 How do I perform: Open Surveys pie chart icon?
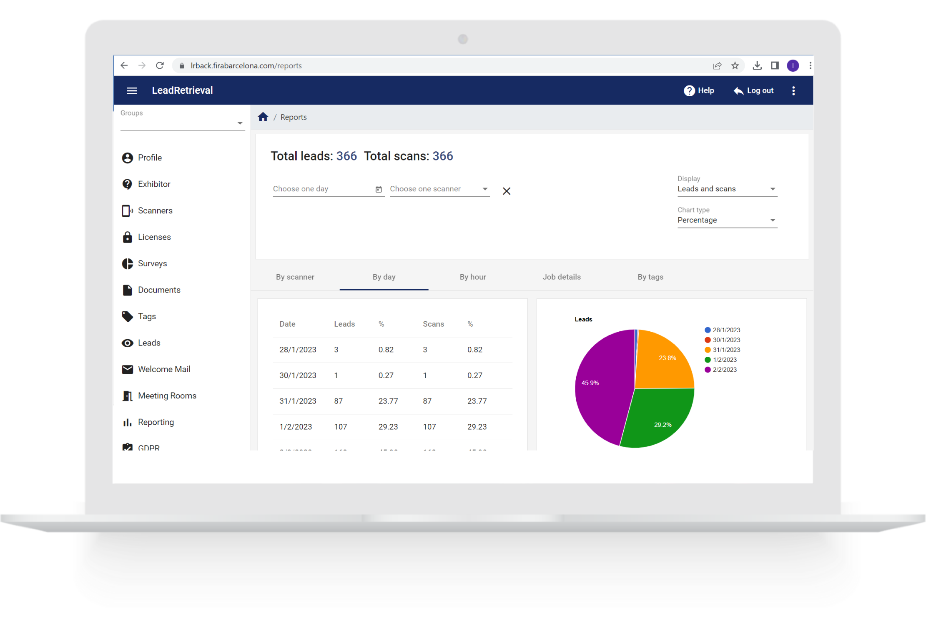pyautogui.click(x=127, y=263)
